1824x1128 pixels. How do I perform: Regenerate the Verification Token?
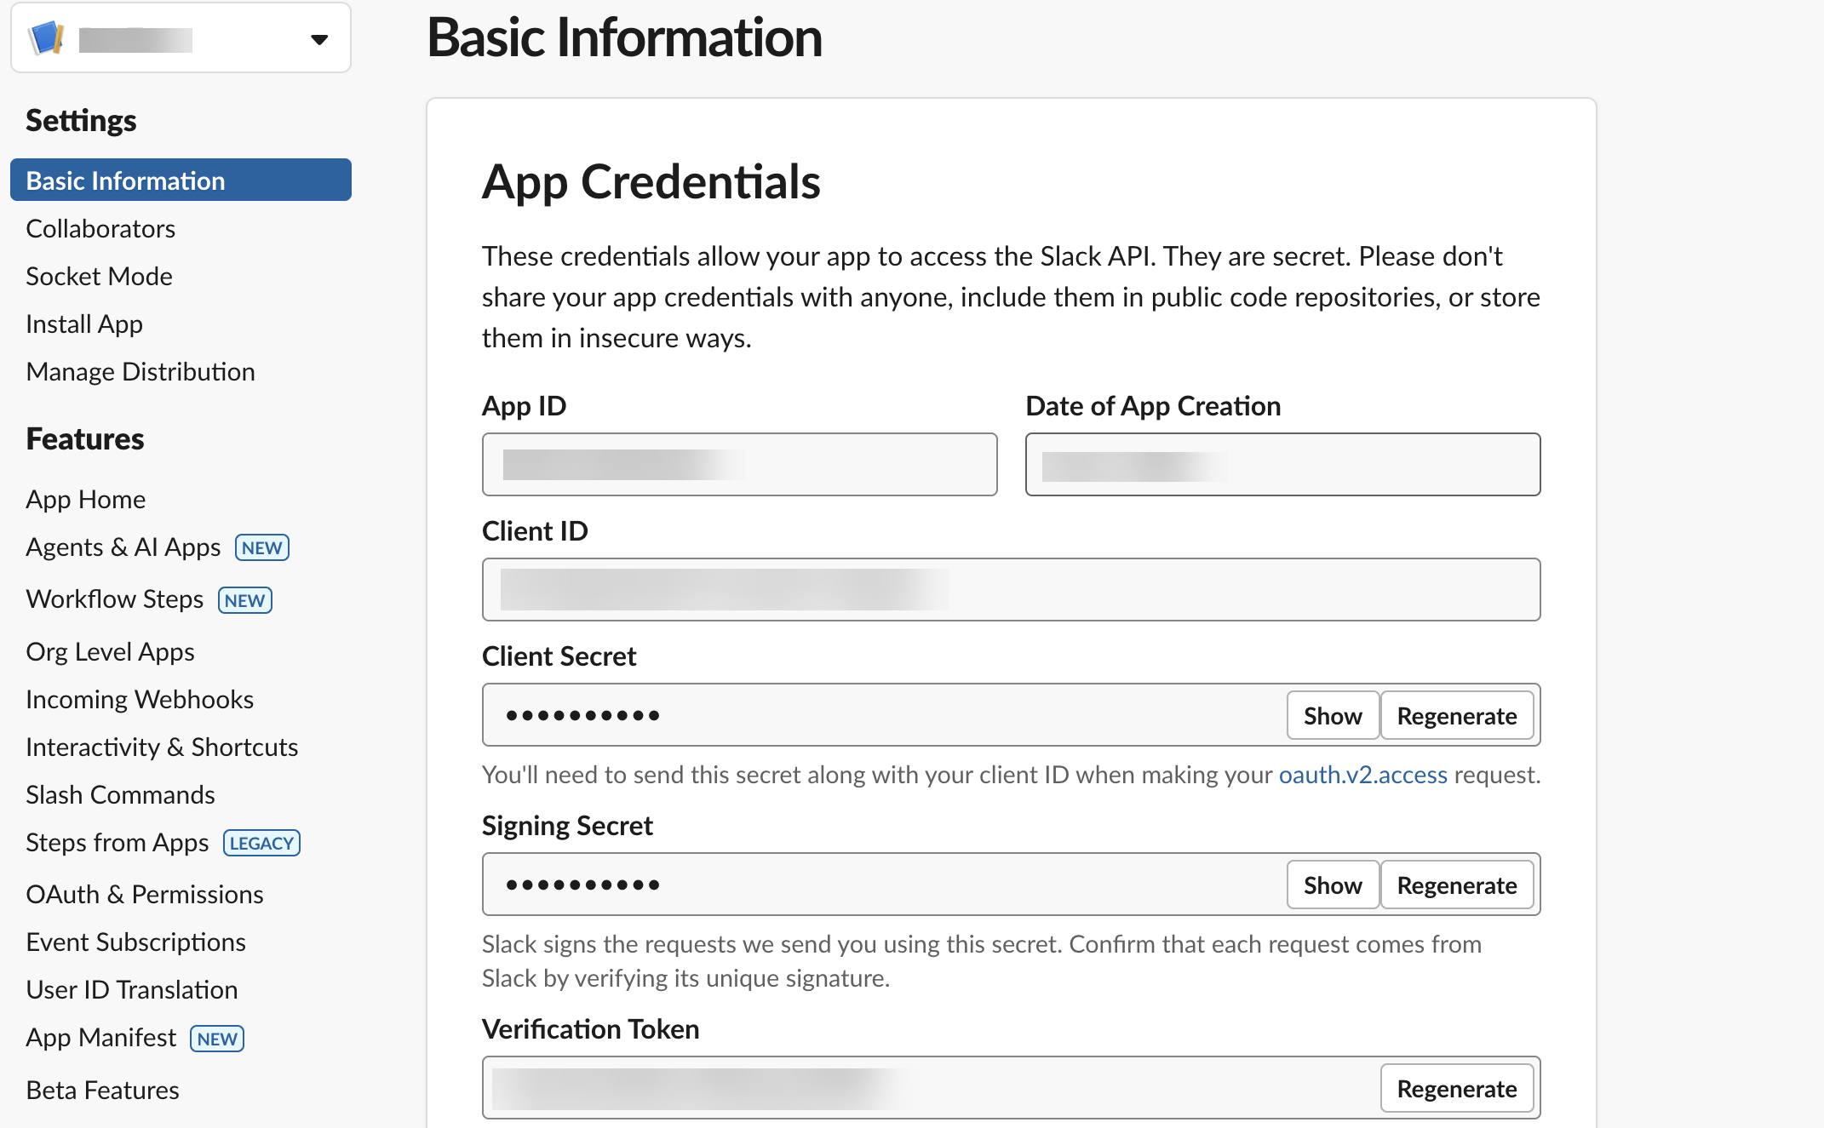[x=1457, y=1088]
